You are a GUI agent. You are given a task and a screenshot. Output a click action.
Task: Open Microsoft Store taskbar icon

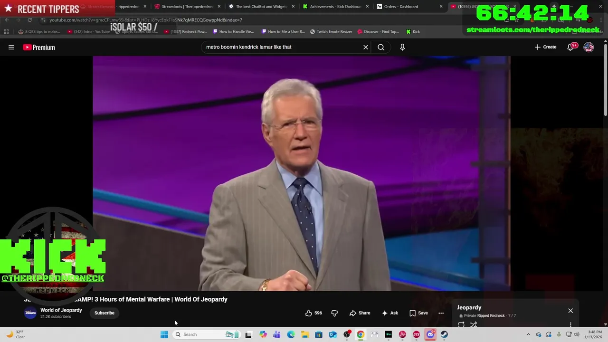coord(319,334)
